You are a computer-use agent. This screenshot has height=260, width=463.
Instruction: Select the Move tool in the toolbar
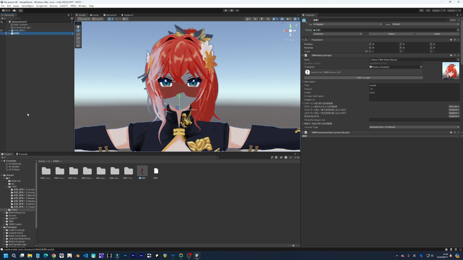tap(78, 30)
